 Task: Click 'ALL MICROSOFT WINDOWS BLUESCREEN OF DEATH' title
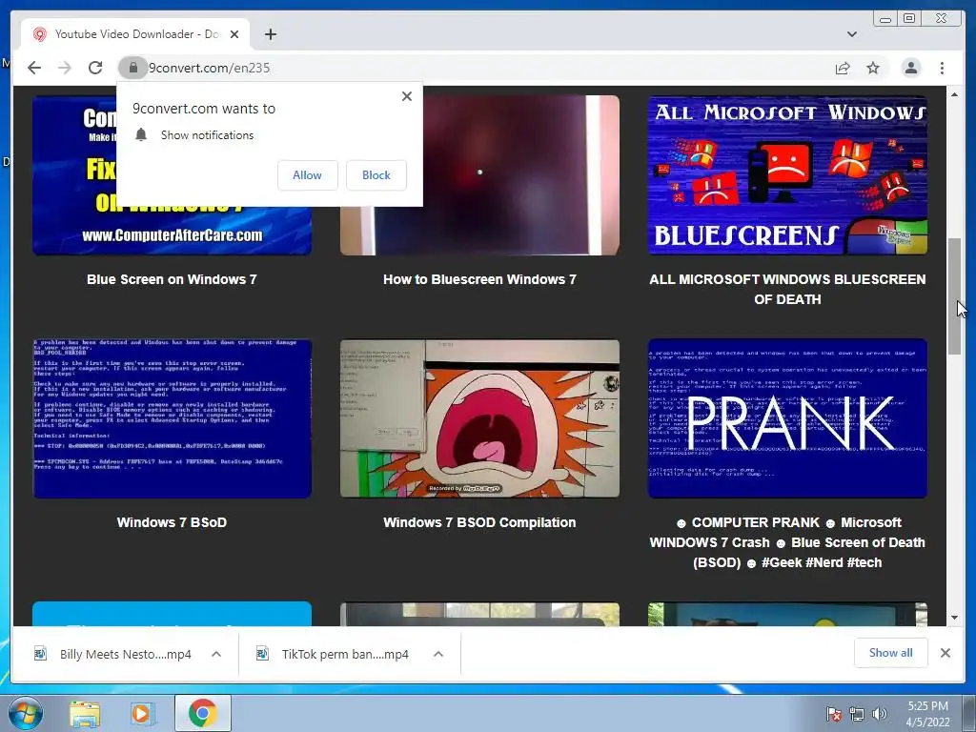(x=787, y=290)
